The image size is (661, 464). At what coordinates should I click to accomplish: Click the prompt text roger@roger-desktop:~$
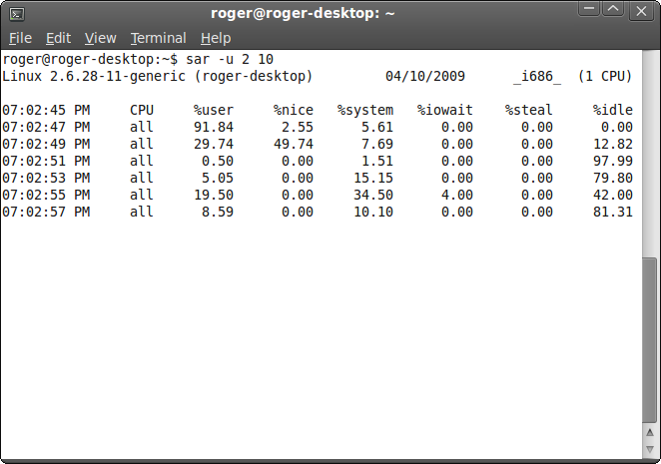pos(90,60)
